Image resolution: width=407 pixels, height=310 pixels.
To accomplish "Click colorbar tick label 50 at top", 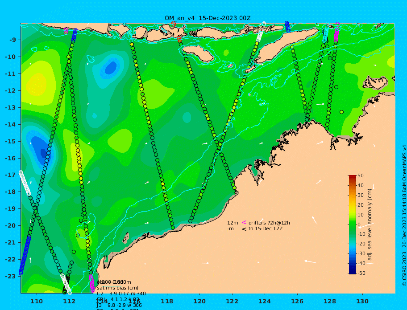I will (361, 175).
